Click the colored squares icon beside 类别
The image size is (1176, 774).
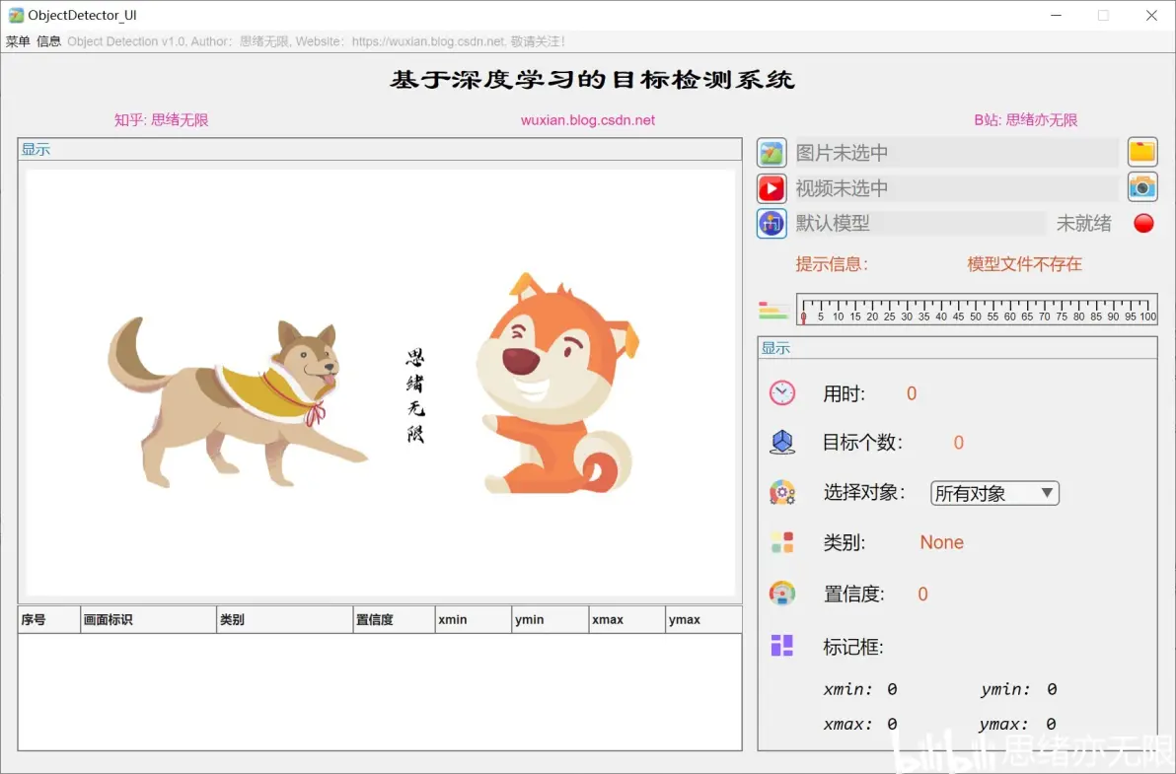tap(781, 541)
